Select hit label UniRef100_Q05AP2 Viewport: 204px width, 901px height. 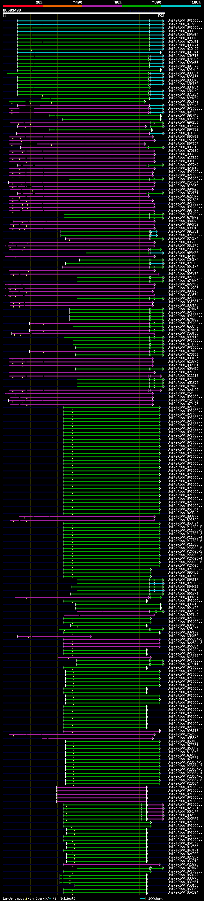183,819
